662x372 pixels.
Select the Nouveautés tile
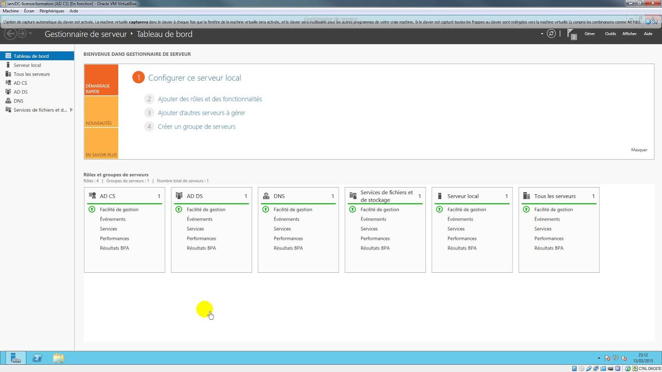101,112
